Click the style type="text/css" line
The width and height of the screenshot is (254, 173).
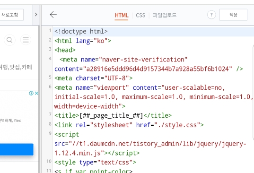tap(95, 162)
